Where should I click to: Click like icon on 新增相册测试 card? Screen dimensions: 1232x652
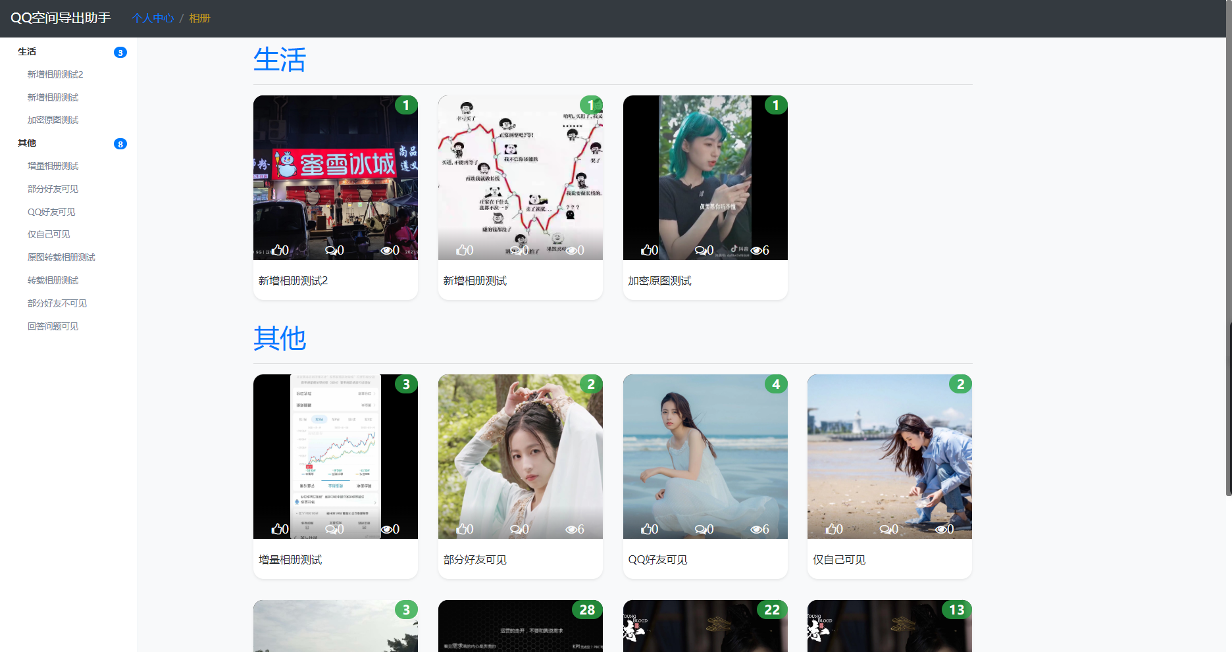(462, 250)
